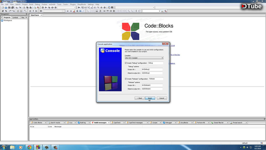This screenshot has height=150, width=266.
Task: Open the Tip of the Day link
Action: click(175, 55)
